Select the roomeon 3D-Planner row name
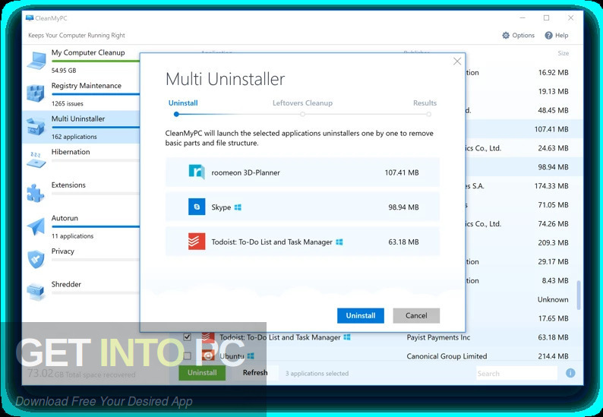Screen dimensions: 603x417 (245, 172)
